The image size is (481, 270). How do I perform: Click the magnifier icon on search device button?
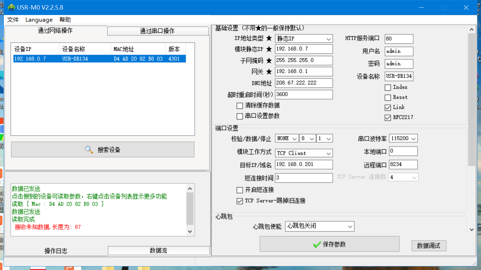[89, 150]
